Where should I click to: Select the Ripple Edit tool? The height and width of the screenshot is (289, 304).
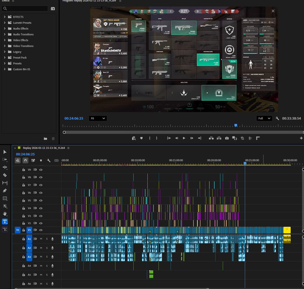5,167
